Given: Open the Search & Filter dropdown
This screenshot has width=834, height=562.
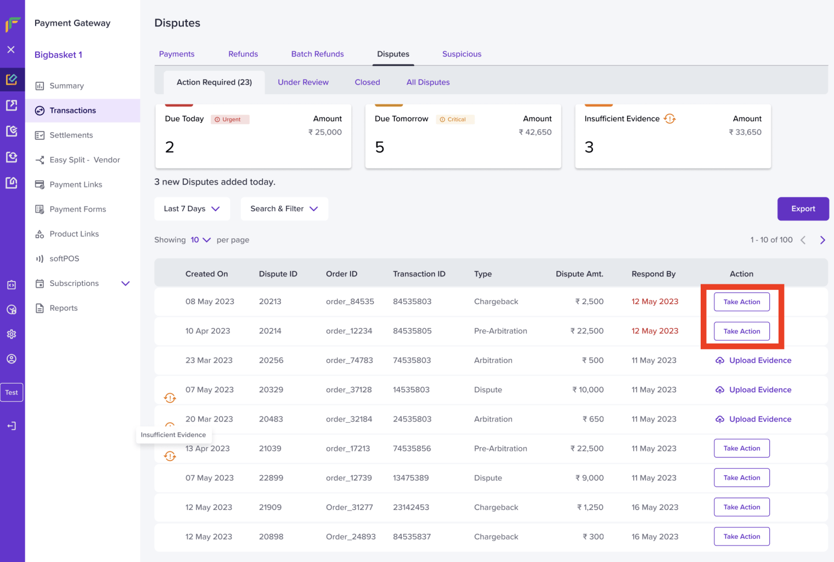Looking at the screenshot, I should pos(284,209).
